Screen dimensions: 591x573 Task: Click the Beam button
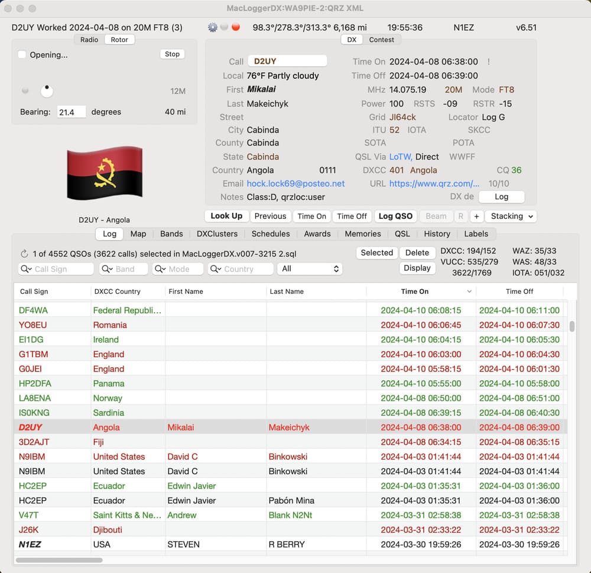436,216
